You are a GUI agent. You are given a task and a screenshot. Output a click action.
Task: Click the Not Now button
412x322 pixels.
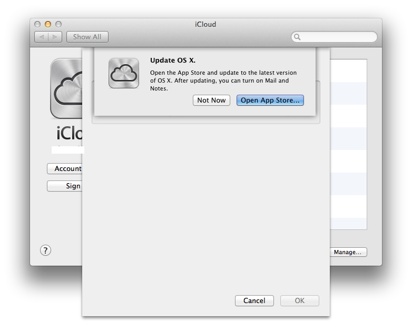point(211,100)
